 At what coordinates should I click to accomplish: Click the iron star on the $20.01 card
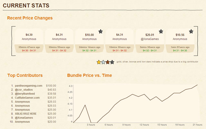pyautogui.click(x=161, y=31)
